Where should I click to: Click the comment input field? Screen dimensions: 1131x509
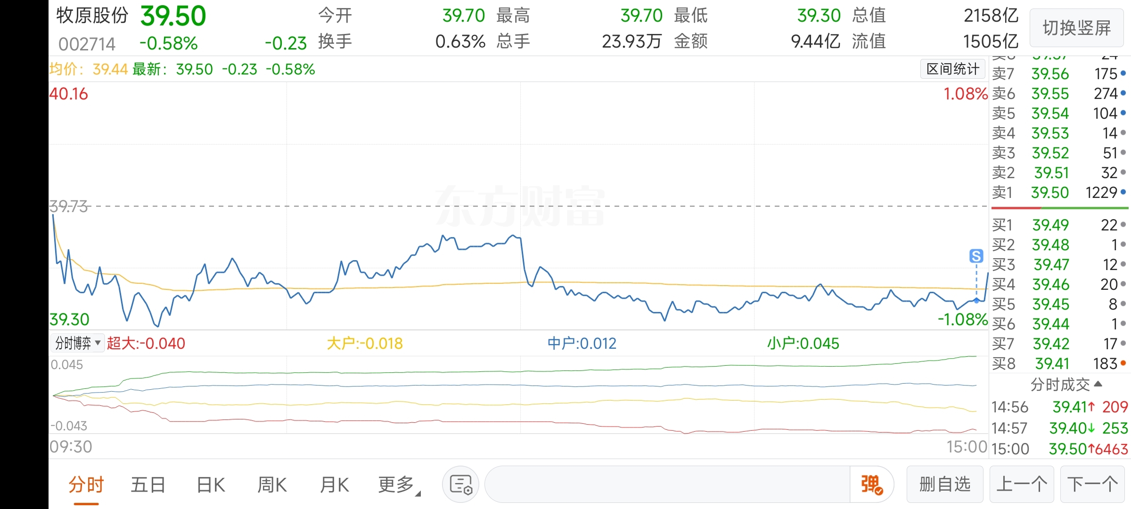click(667, 484)
